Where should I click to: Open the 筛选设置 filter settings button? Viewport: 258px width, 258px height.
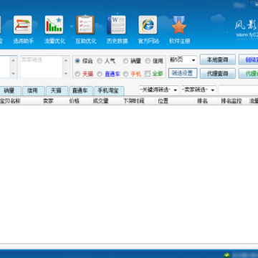click(183, 73)
